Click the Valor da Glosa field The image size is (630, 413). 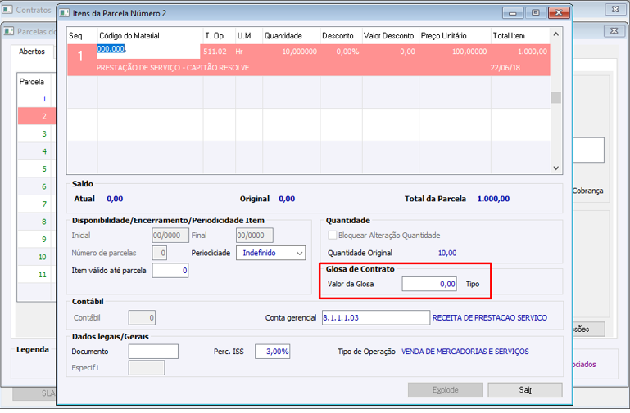(429, 284)
